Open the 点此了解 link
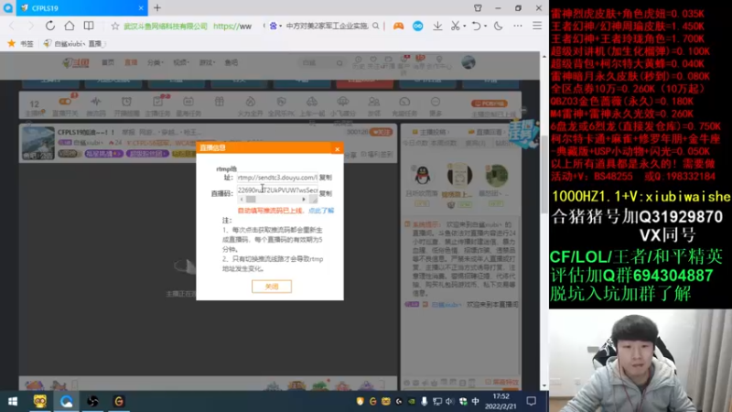 click(321, 211)
